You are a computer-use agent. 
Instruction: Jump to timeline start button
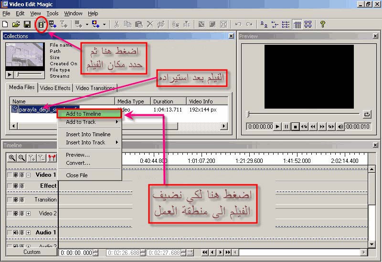(x=205, y=252)
